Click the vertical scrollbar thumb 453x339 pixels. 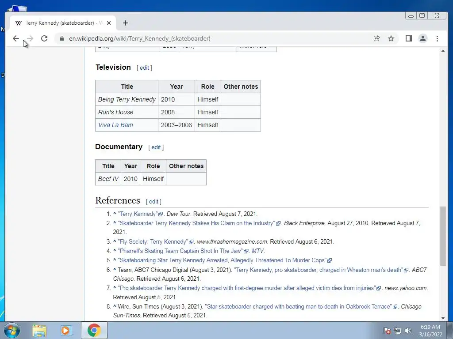pyautogui.click(x=443, y=236)
